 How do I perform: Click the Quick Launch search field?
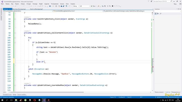coord(162,1)
